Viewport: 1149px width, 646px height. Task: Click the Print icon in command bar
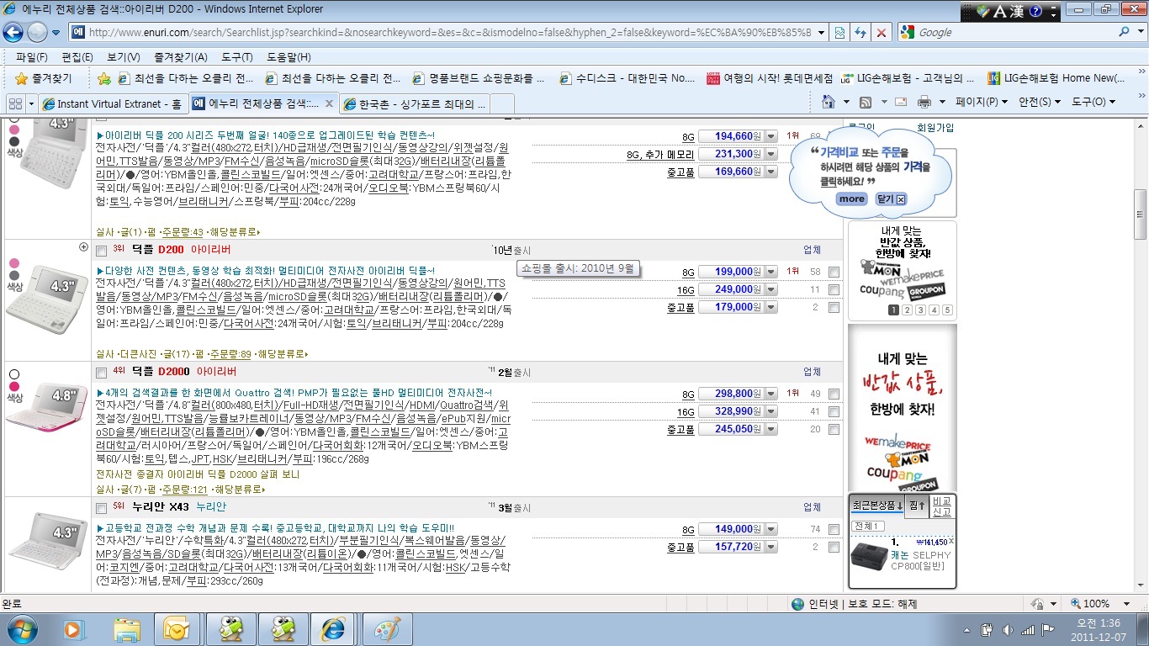coord(924,102)
